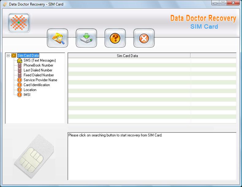This screenshot has height=187, width=242.
Task: Select SMS (Text Messages) tree item
Action: [40, 60]
